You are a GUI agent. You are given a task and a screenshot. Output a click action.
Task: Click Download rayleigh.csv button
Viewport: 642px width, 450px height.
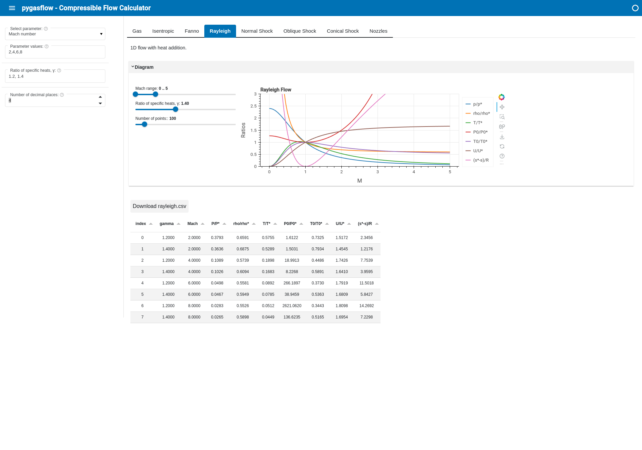(159, 206)
